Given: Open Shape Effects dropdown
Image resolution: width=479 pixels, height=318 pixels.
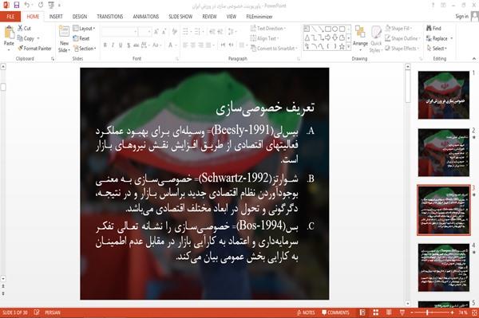Looking at the screenshot, I should 402,48.
